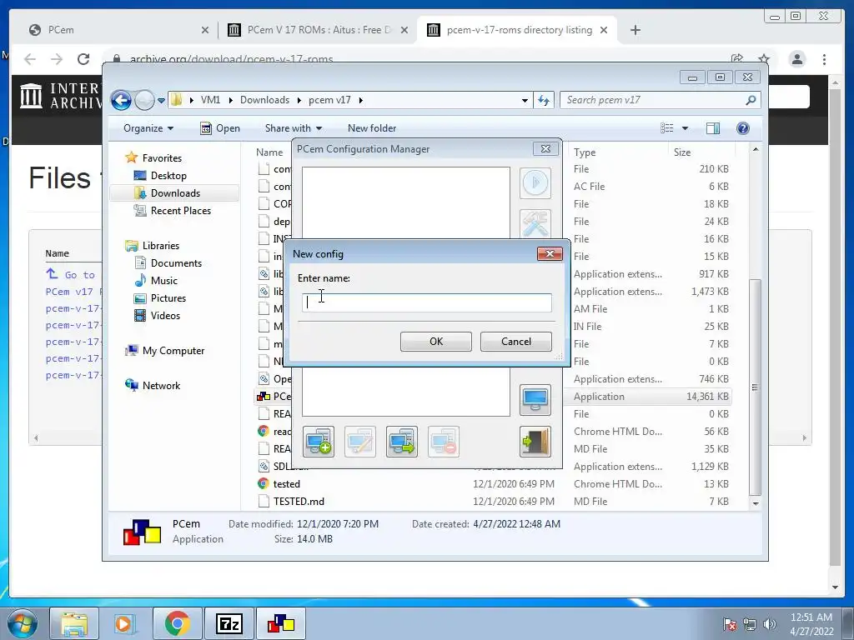The height and width of the screenshot is (640, 854).
Task: Click the copy configuration icon in PCem manager
Action: [x=402, y=442]
